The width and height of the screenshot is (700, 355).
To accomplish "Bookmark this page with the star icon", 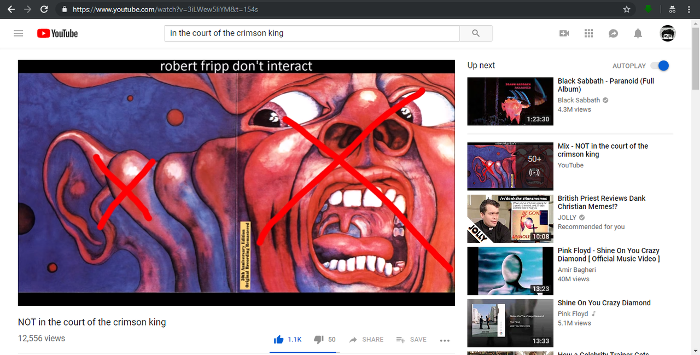I will 627,9.
